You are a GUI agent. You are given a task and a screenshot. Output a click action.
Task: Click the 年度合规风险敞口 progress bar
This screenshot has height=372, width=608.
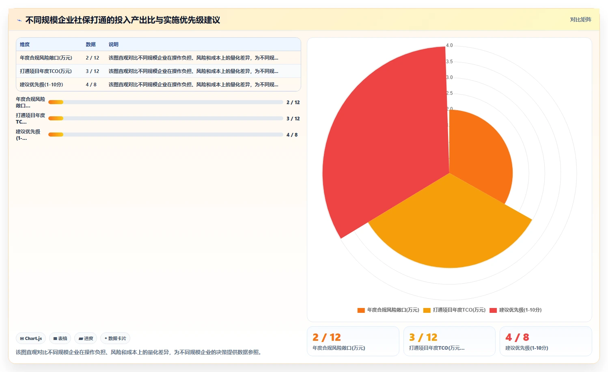click(x=166, y=102)
